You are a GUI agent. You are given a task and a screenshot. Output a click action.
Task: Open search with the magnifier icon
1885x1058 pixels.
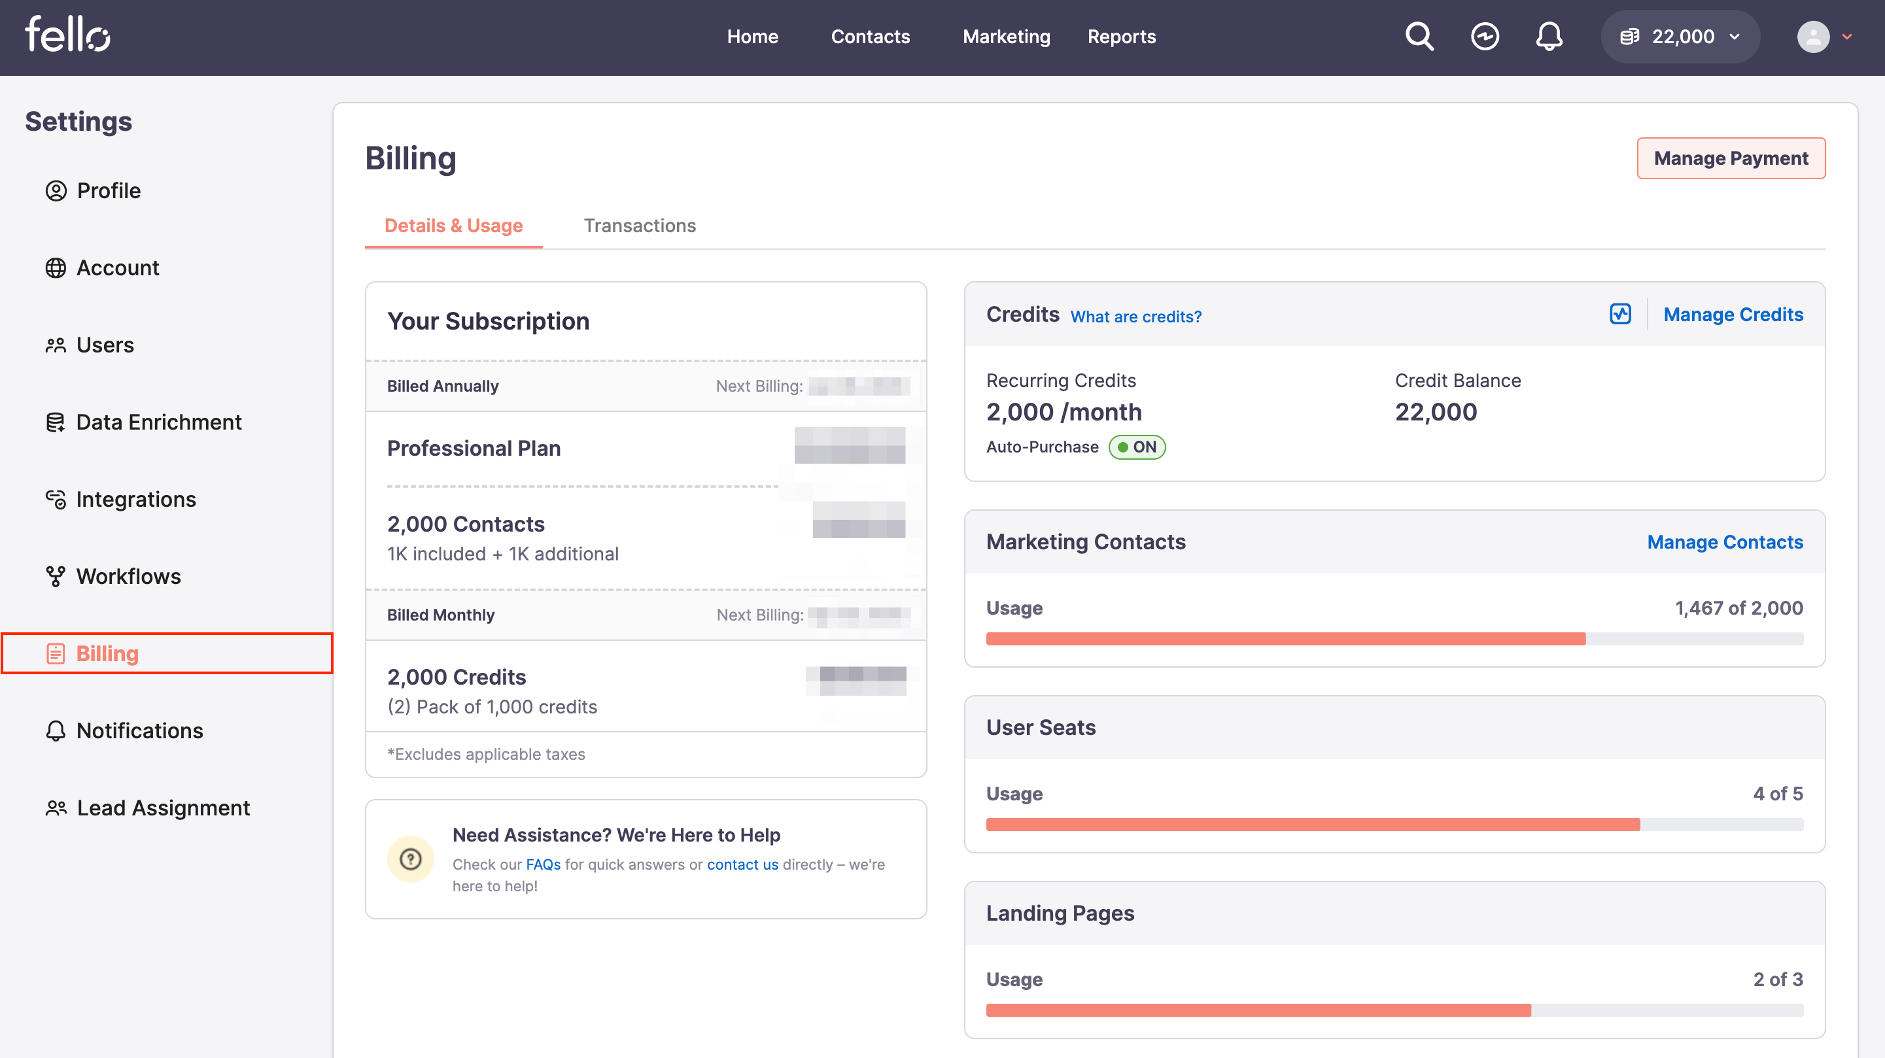coord(1419,37)
